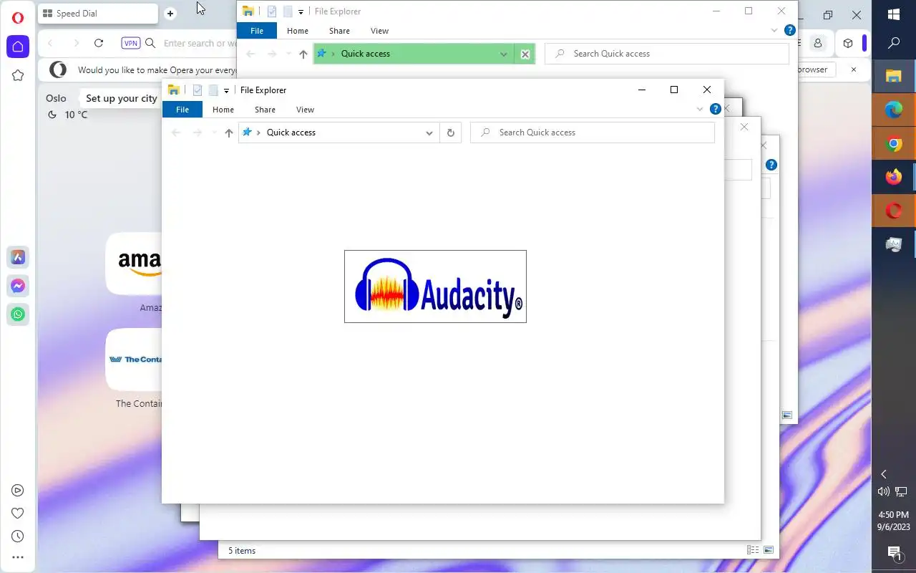Viewport: 916px width, 573px height.
Task: Open recent locations dropdown in rear File Explorer
Action: click(x=288, y=54)
